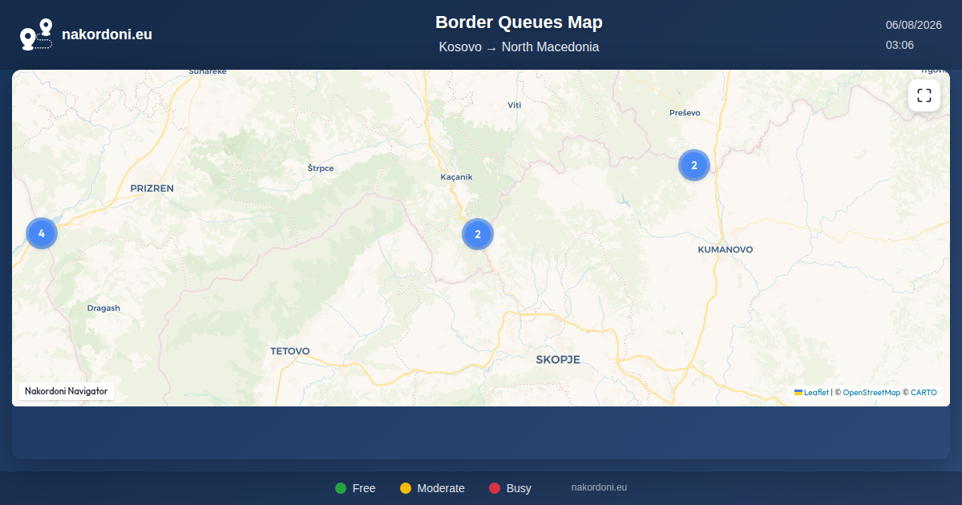Click the nakordoni.eu map pin logo
Screen dimensions: 962x505
[36, 34]
